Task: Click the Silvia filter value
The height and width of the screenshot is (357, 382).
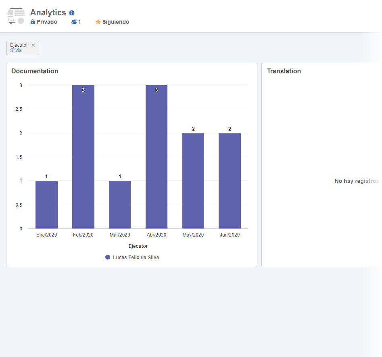Action: point(16,50)
